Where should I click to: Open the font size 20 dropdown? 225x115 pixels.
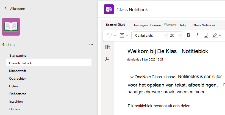click(175, 36)
